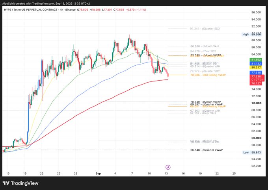Click the 52.000 price axis label
This screenshot has width=268, height=190.
(x=256, y=166)
